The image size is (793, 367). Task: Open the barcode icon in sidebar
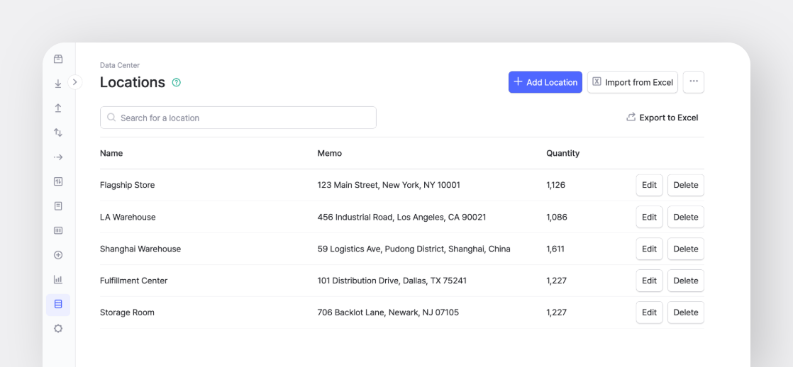pos(58,230)
